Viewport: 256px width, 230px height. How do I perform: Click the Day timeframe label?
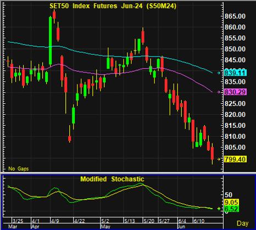[243, 223]
